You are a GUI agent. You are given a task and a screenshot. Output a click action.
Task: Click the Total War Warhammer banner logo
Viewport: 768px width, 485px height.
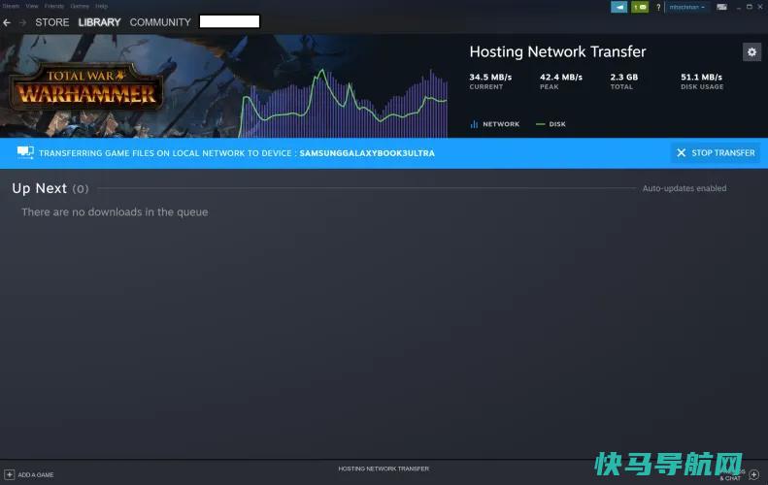point(86,87)
